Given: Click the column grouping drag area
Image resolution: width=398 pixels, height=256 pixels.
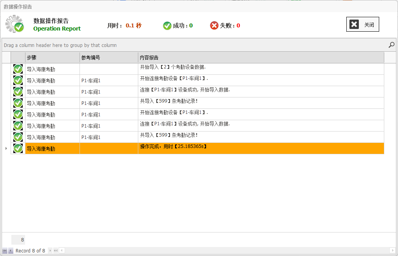Looking at the screenshot, I should tap(118, 45).
